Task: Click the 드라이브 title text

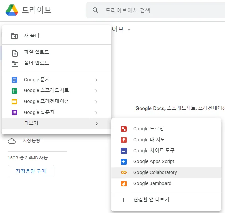Action: (37, 10)
